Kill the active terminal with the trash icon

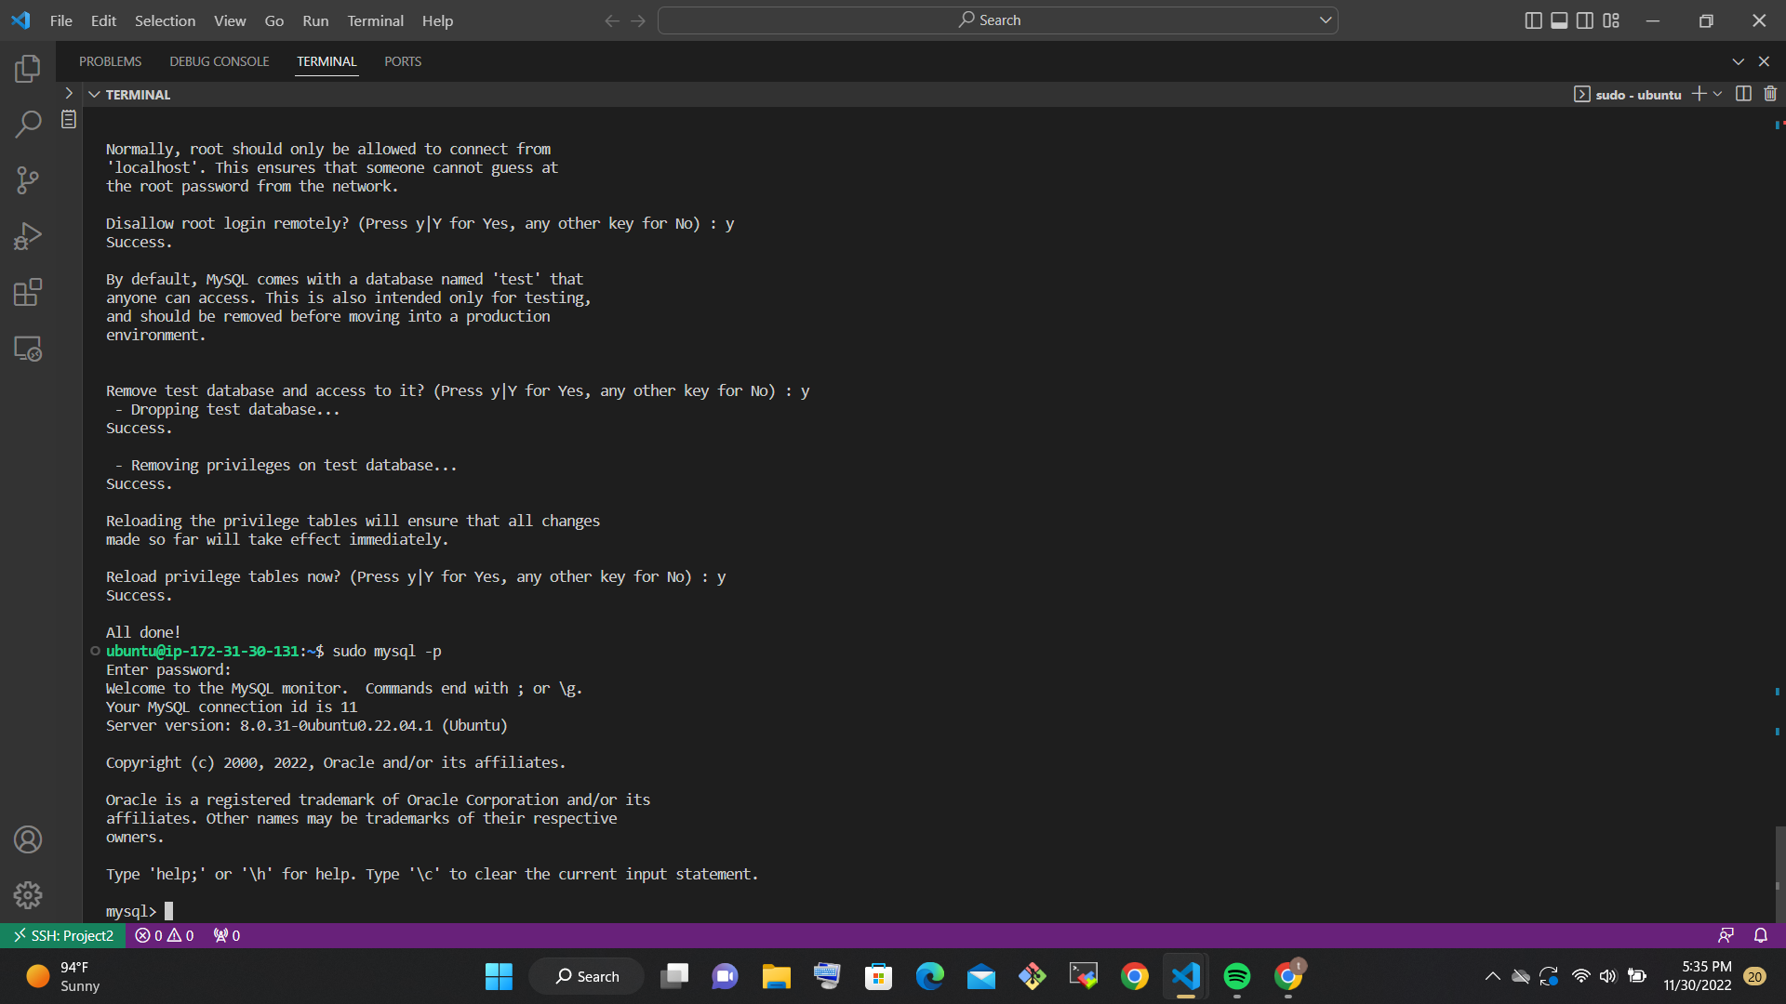pyautogui.click(x=1770, y=93)
